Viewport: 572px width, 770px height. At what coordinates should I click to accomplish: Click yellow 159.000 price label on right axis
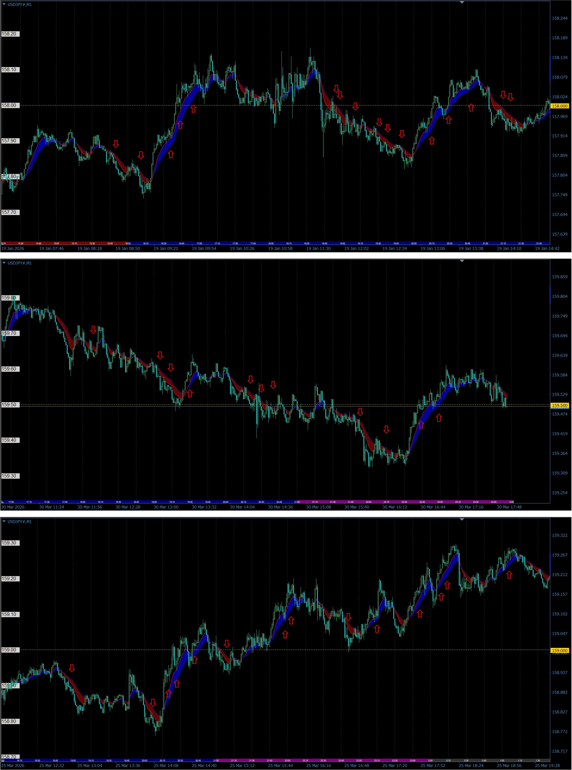tap(559, 651)
